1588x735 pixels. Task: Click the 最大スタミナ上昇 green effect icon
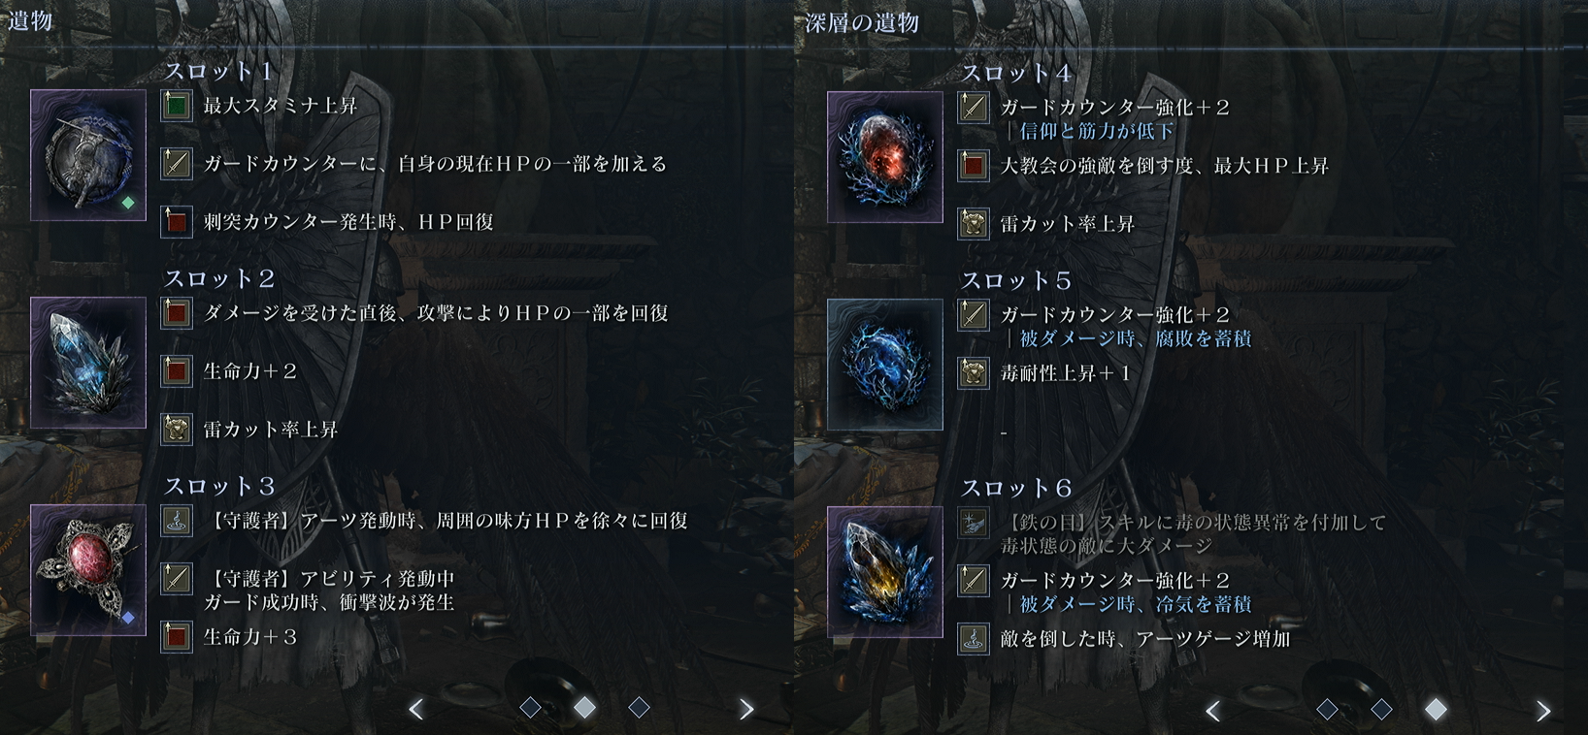click(177, 106)
